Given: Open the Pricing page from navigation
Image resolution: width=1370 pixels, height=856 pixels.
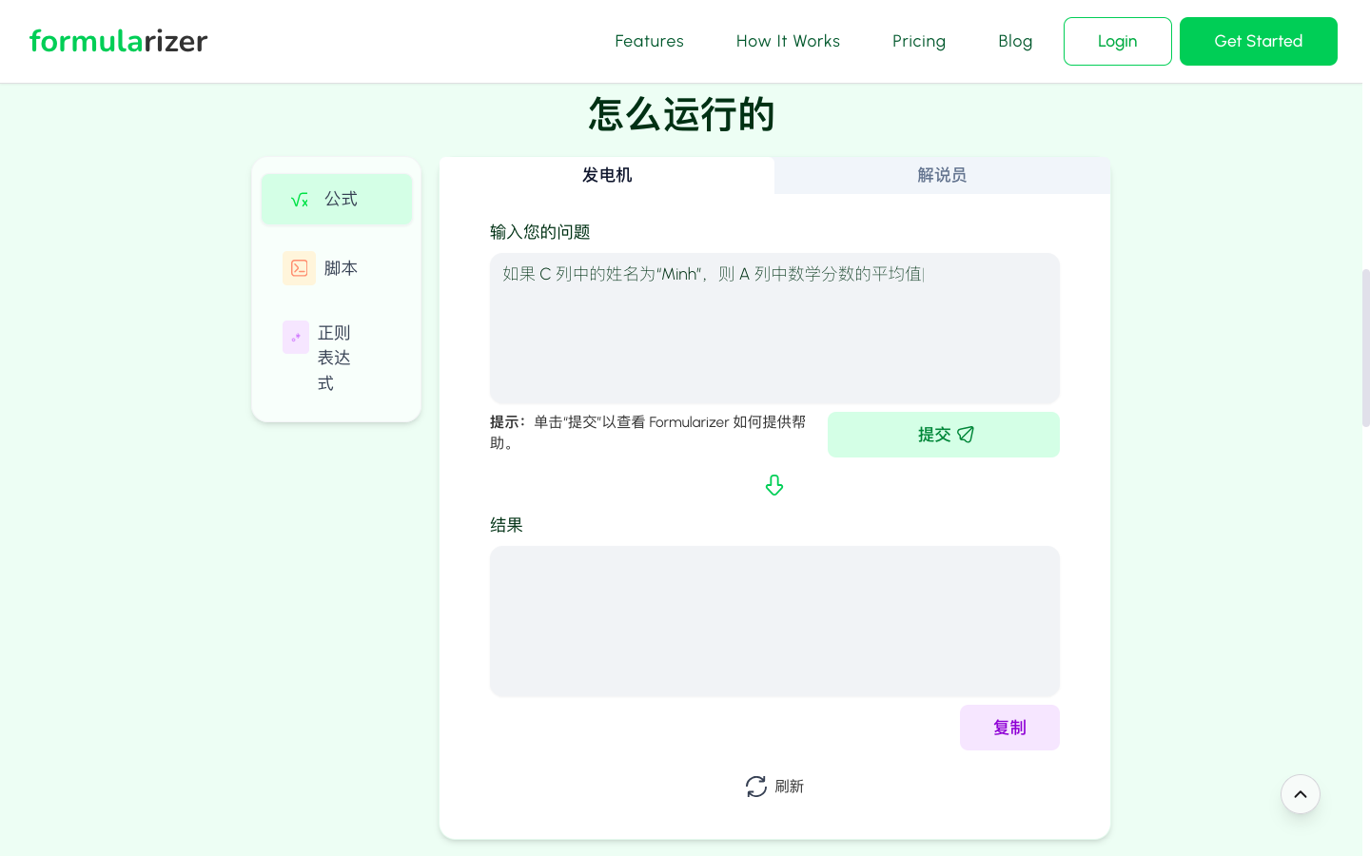Looking at the screenshot, I should pos(919,41).
